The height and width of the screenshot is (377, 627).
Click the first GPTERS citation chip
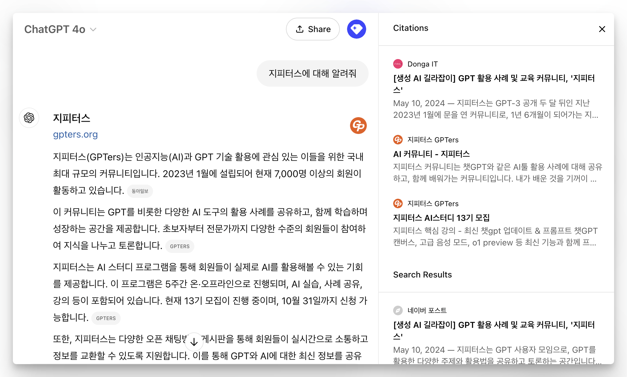pos(180,246)
